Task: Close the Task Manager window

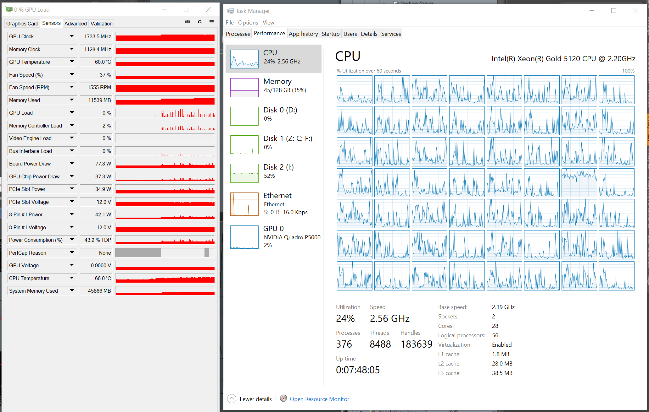Action: coord(636,11)
